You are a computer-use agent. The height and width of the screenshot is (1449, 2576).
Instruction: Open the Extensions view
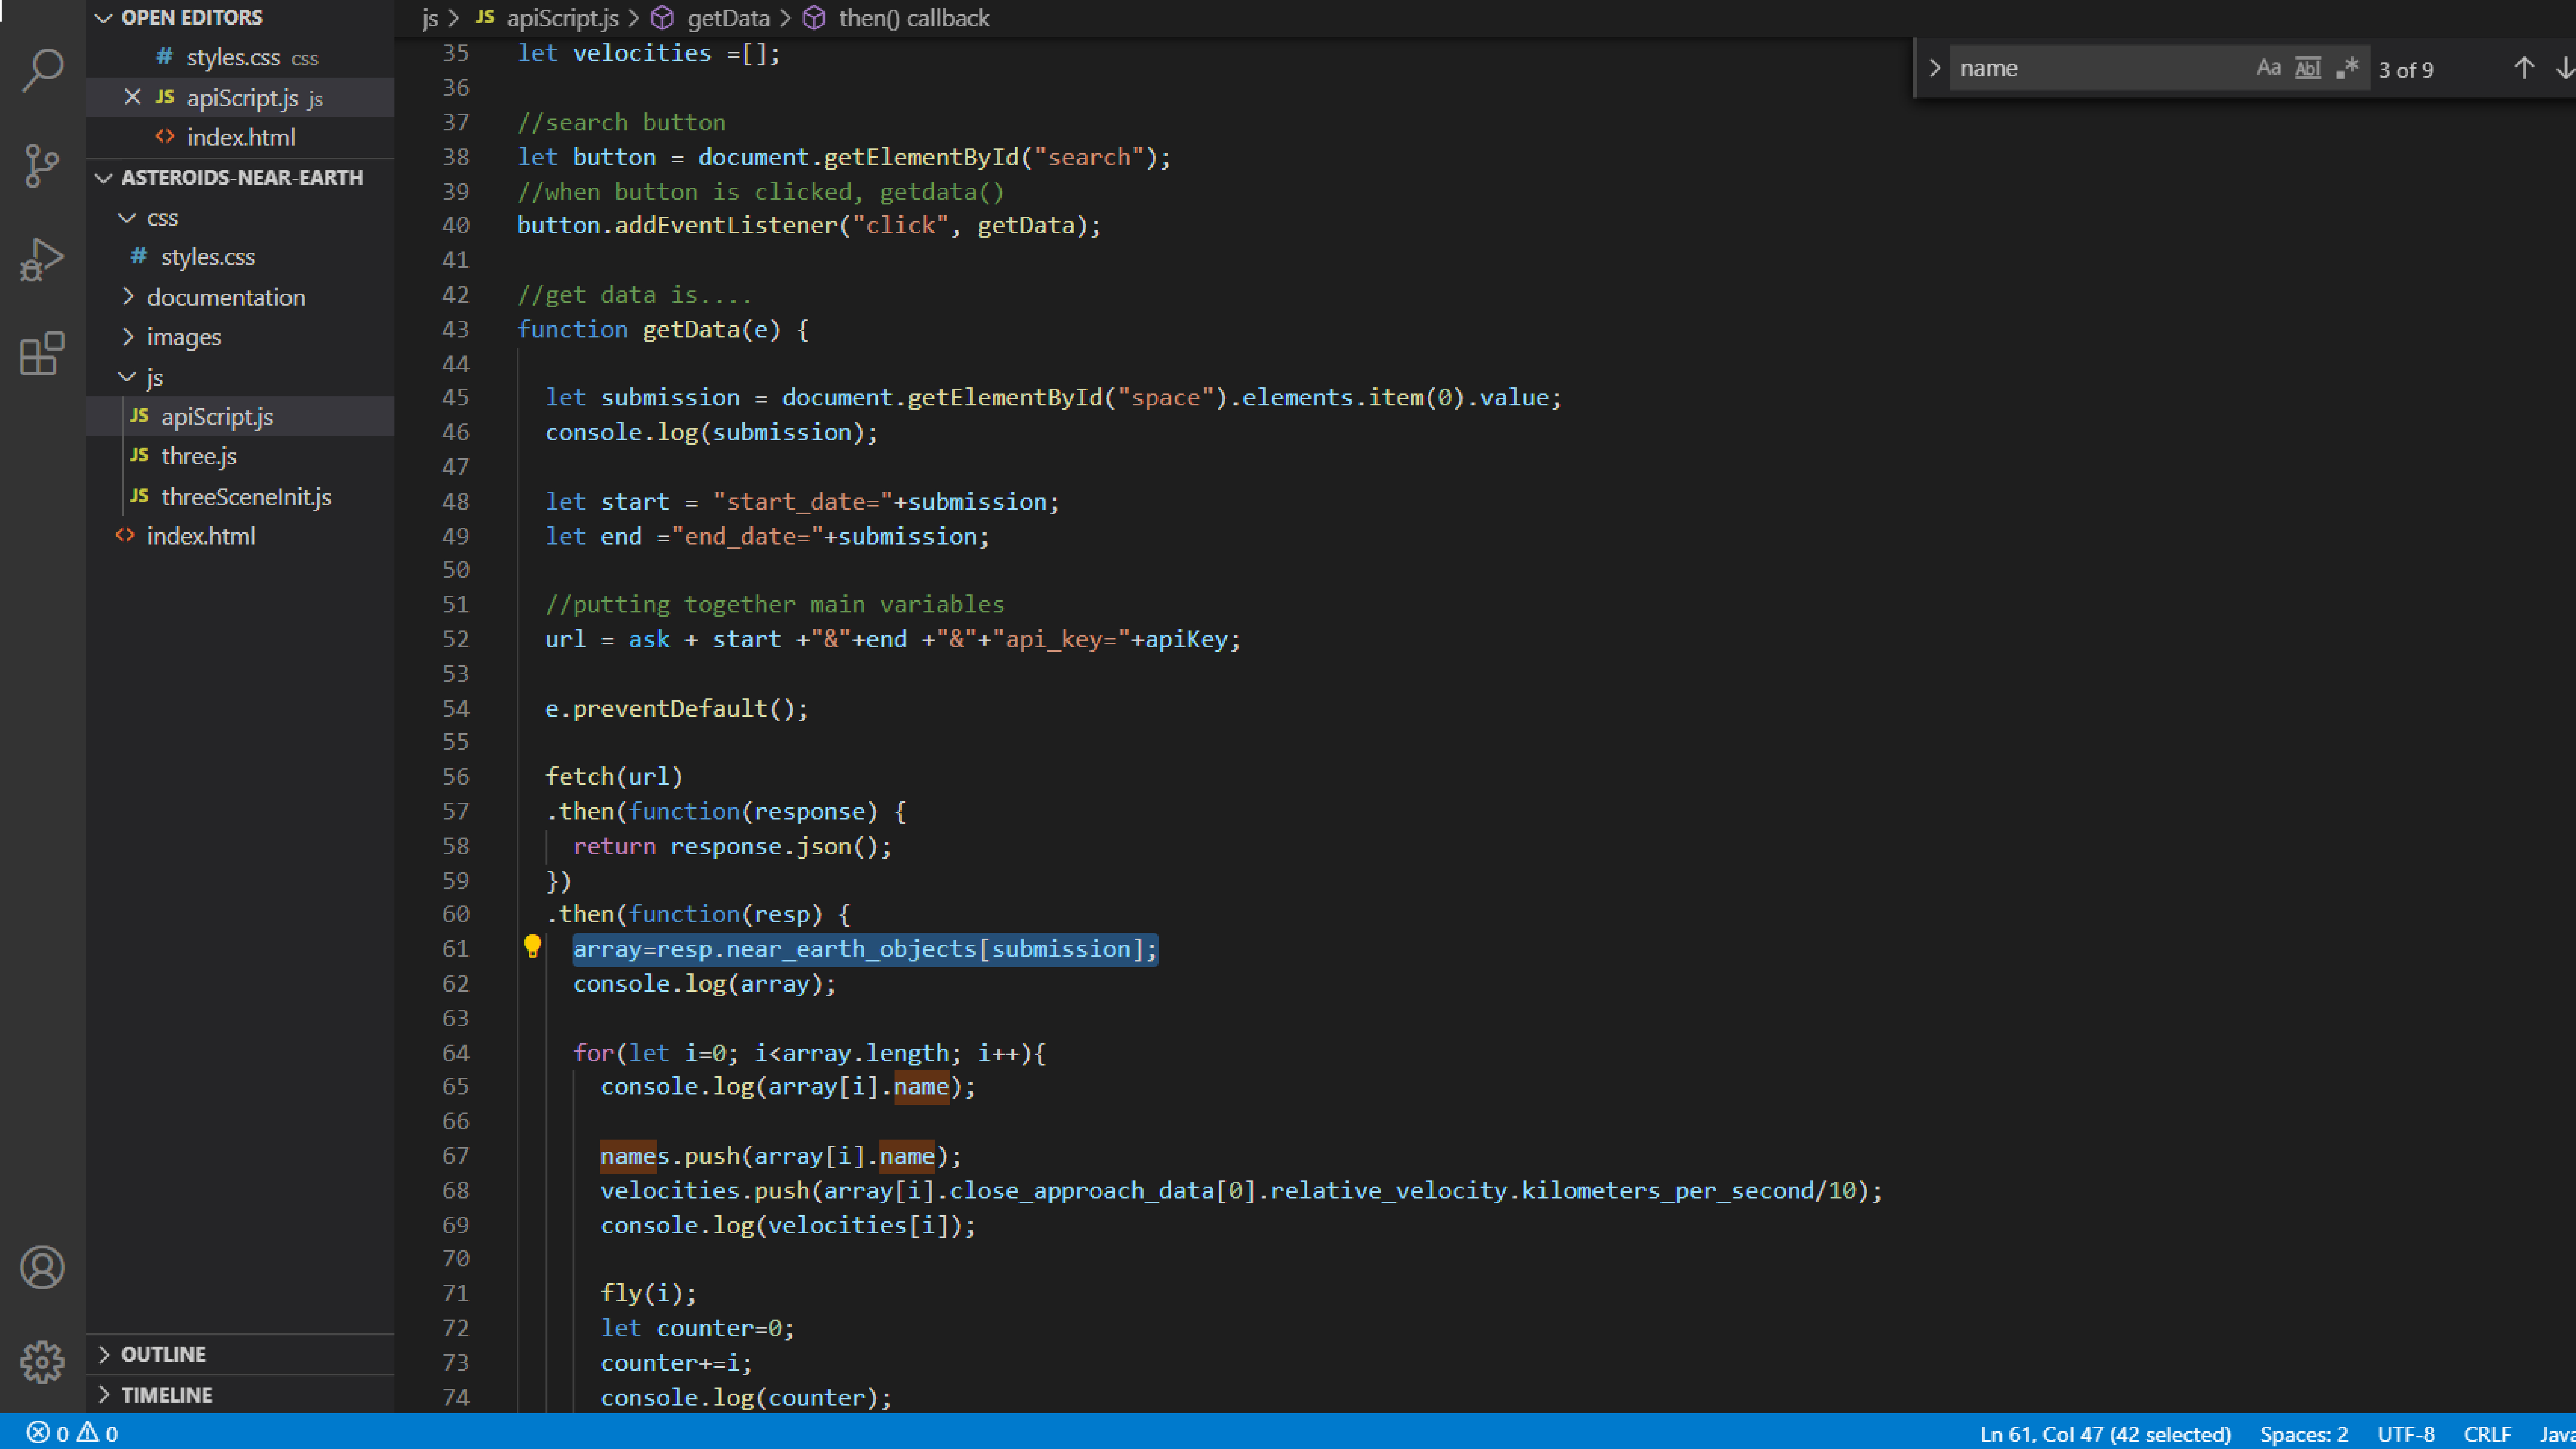pos(42,354)
